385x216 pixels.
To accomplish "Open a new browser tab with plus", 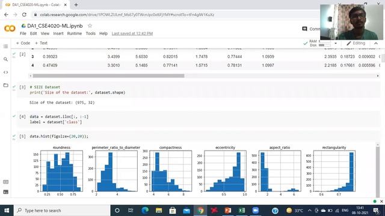I will click(x=76, y=5).
